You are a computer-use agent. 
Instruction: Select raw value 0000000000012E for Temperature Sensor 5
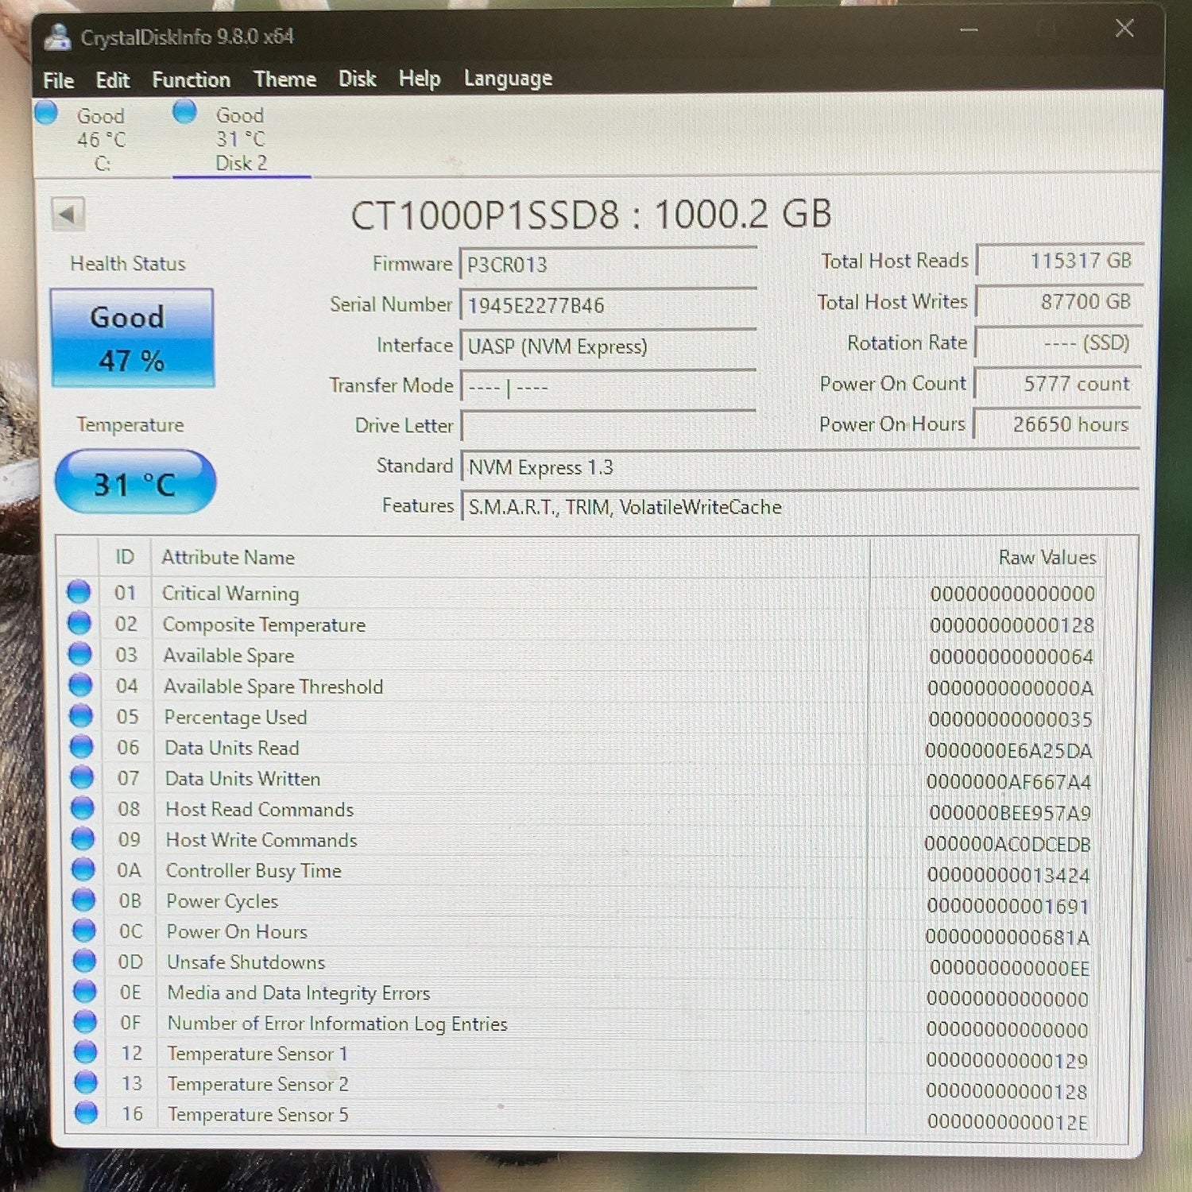1007,1122
